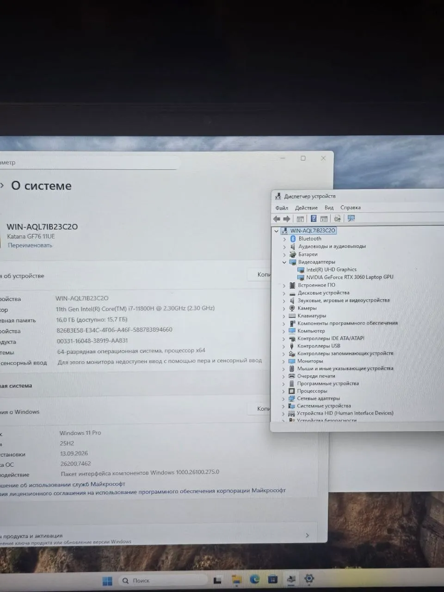Expand the Системные устройства node
Image resolution: width=444 pixels, height=592 pixels.
pos(283,407)
